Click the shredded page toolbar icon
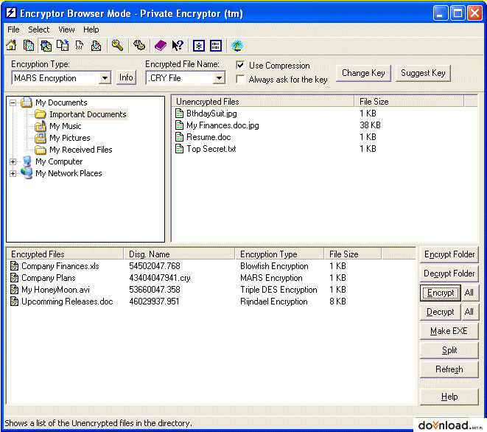Screen dimensions: 487x432 (80, 46)
